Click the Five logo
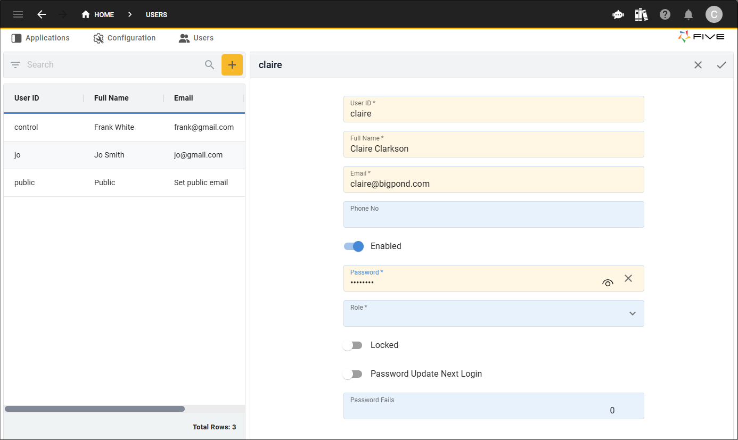Screen dimensions: 738x440 coord(701,37)
